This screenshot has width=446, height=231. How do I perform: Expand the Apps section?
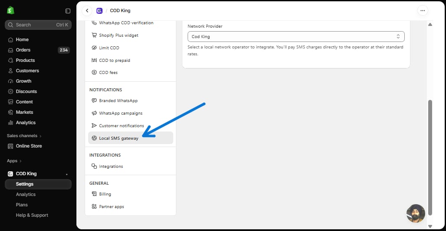[14, 161]
